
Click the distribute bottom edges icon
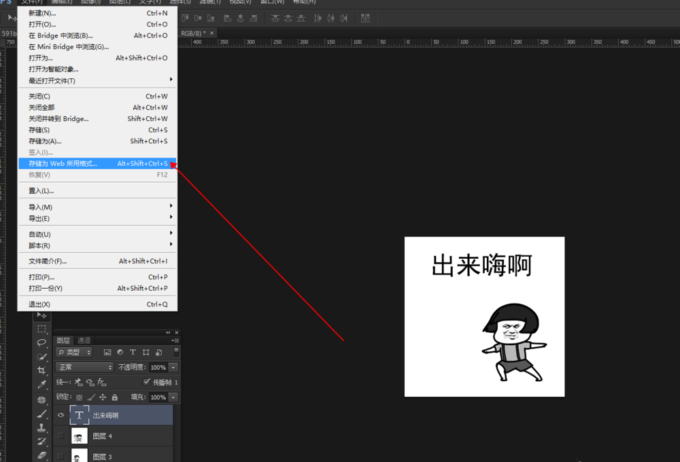(x=301, y=18)
